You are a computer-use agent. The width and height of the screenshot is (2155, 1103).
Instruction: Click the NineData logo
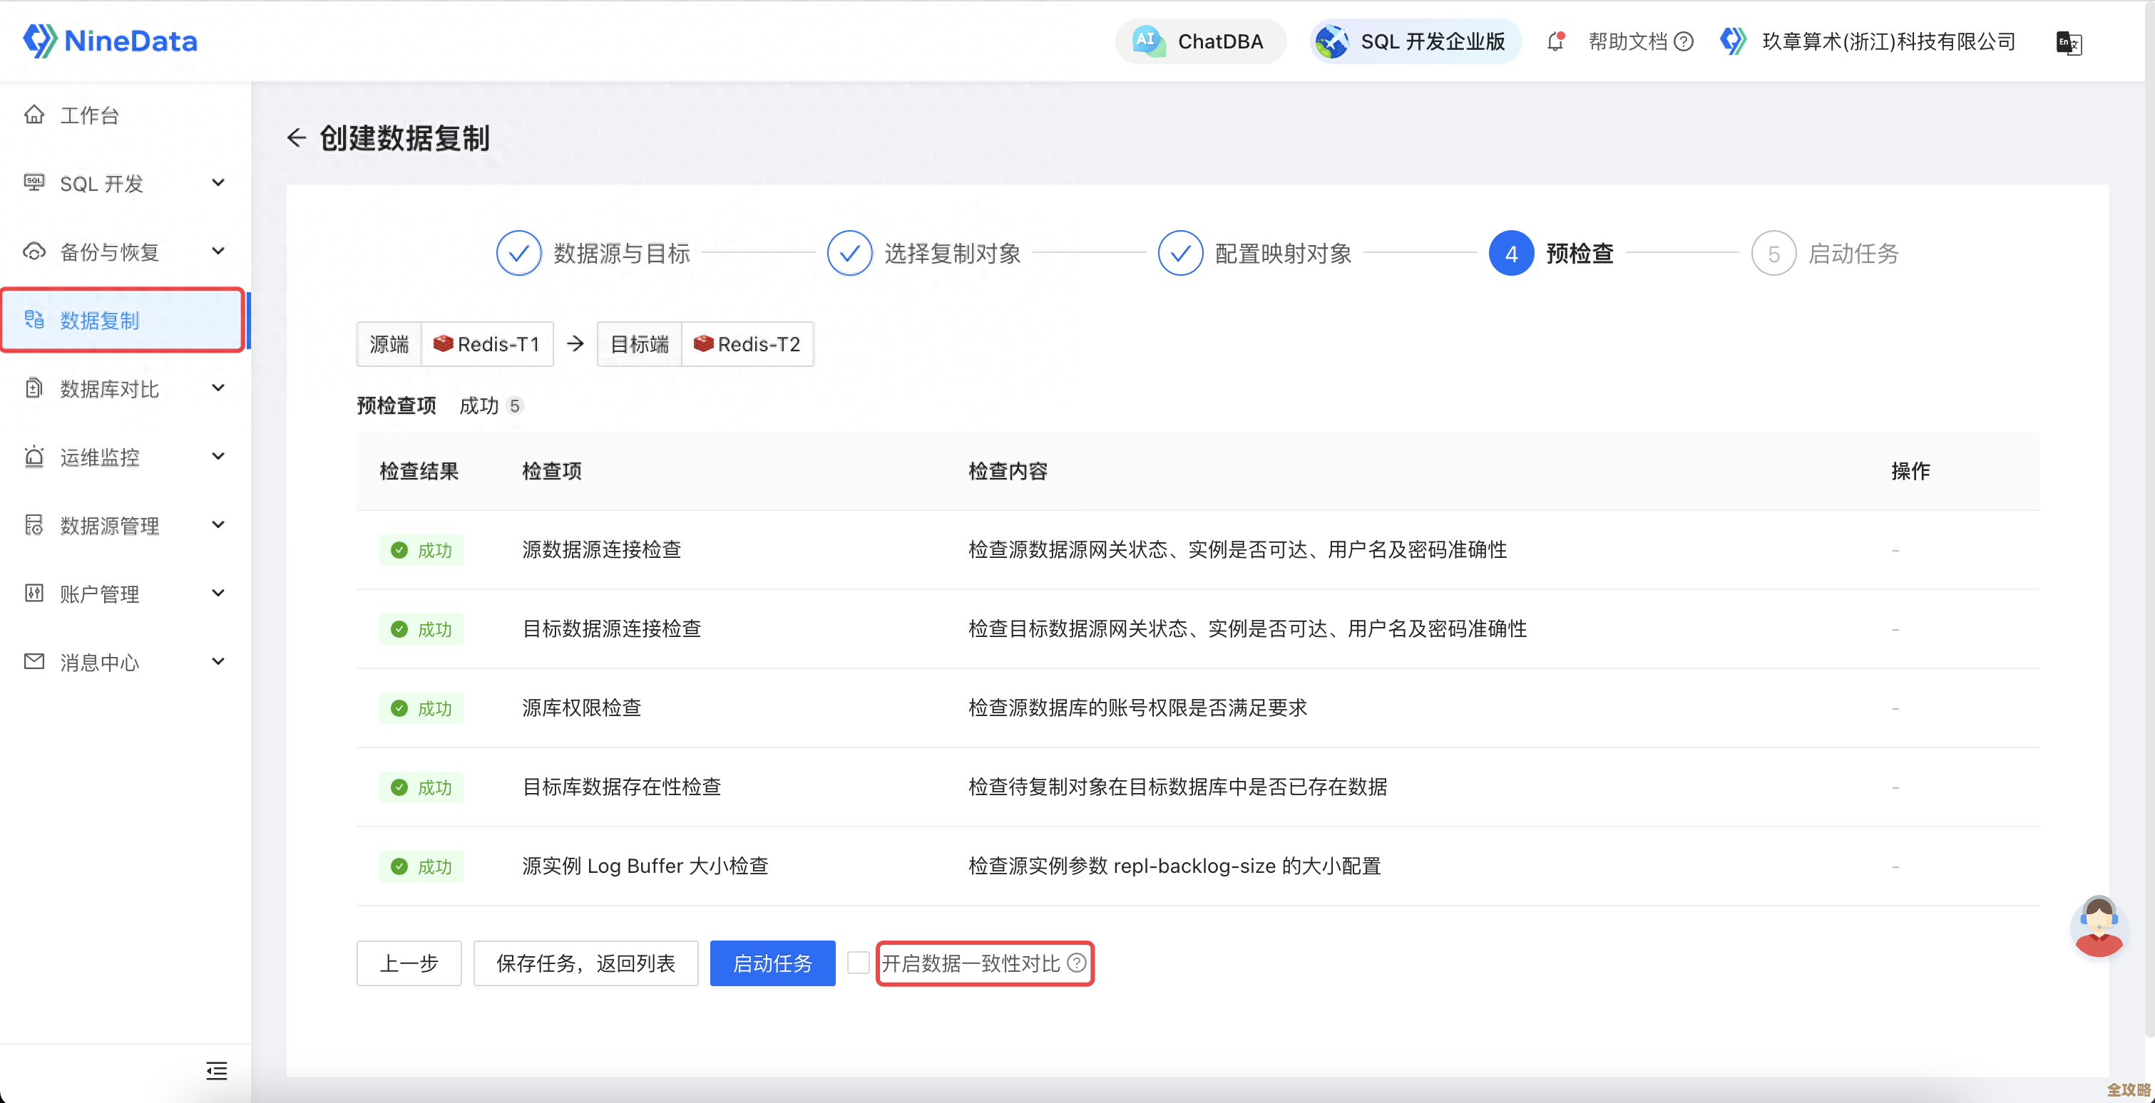pyautogui.click(x=110, y=40)
